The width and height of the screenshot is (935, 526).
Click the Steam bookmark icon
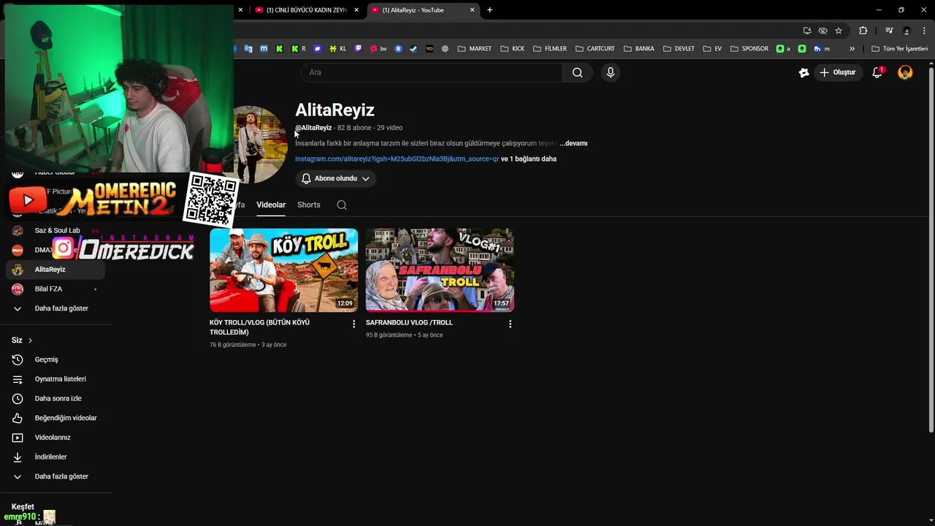[413, 49]
